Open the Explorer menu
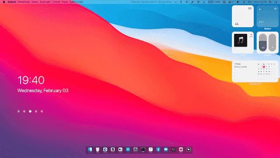Image resolution: width=280 pixels, height=158 pixels. click(x=12, y=2)
